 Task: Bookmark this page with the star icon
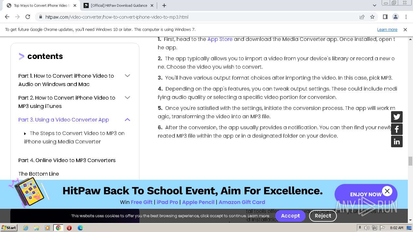(372, 17)
